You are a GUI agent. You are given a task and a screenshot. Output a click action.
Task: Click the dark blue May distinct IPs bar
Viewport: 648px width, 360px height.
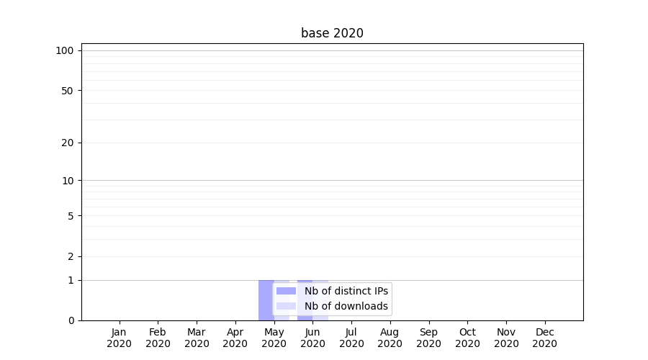point(265,300)
